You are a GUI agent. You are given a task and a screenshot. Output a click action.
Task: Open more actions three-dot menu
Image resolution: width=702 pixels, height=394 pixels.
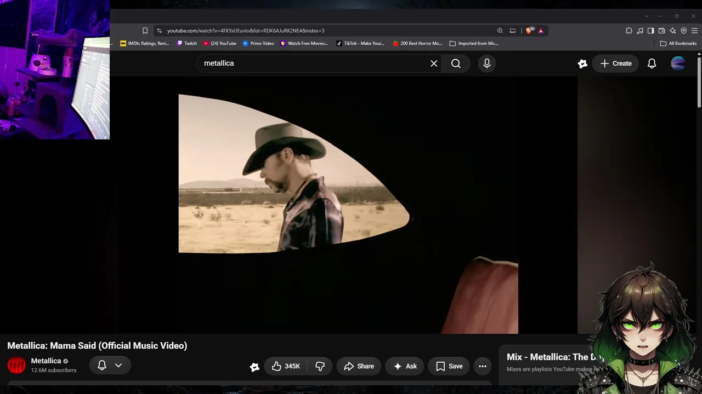click(x=483, y=366)
